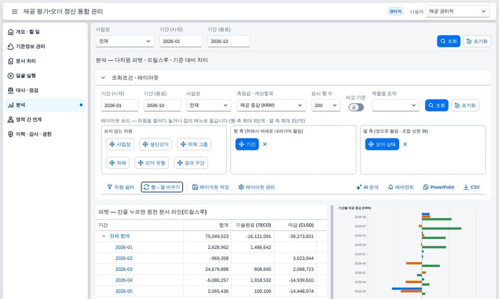
Task: Open 표시 행 수 200 dropdown
Action: click(326, 106)
